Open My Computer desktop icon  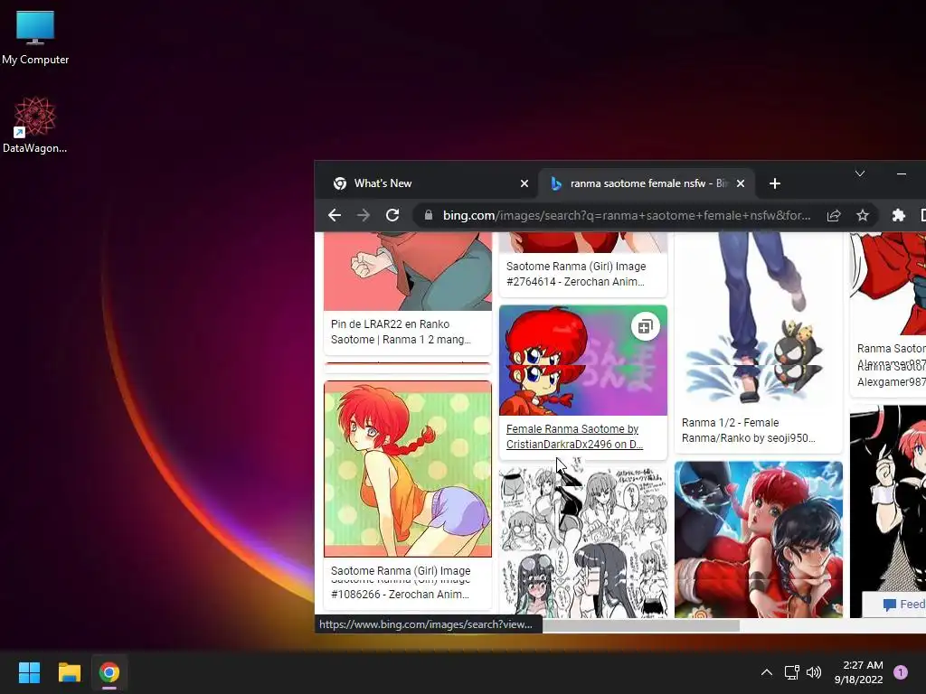[35, 38]
